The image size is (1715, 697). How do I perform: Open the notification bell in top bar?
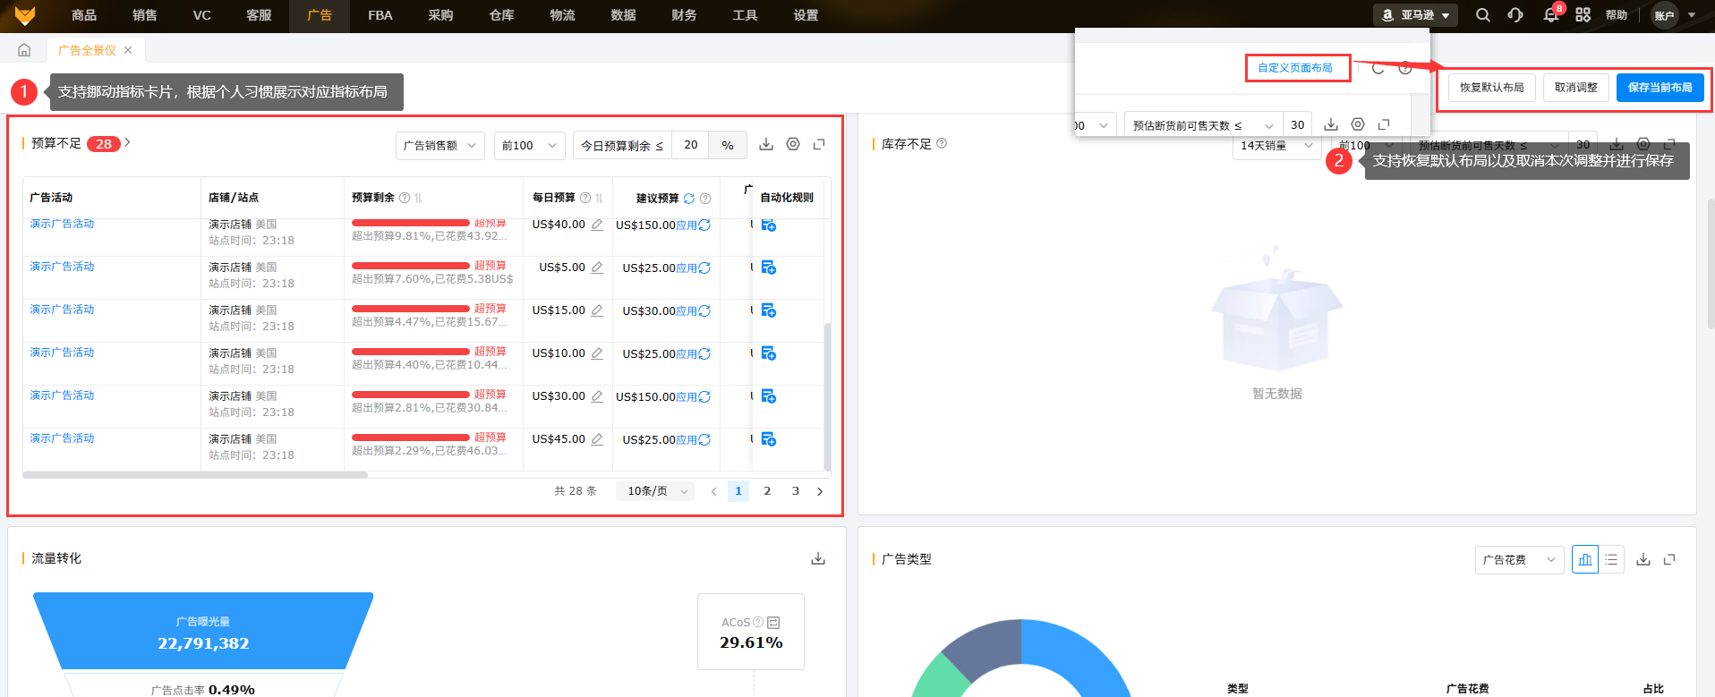tap(1550, 15)
